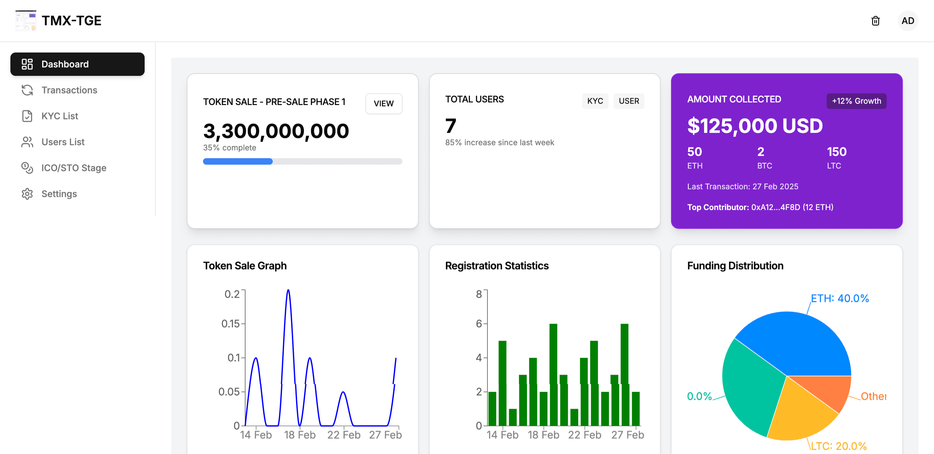Open Settings label in the sidebar
The image size is (934, 454).
59,194
